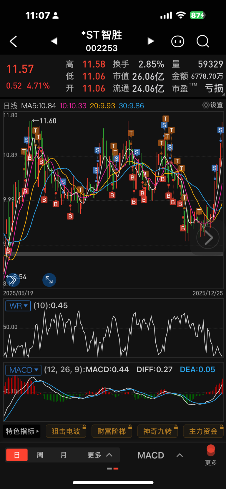Tap the T marker at the chart's highest point

tap(166, 119)
